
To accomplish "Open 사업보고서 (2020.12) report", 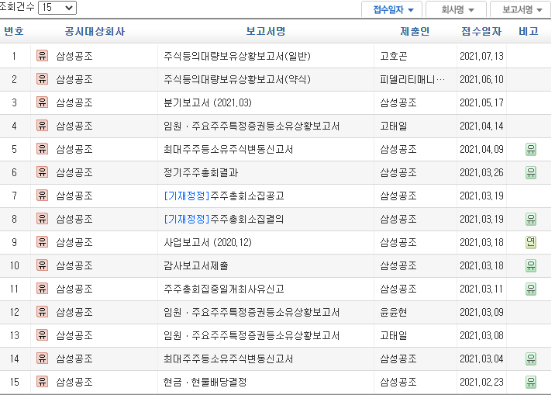I will click(x=208, y=242).
